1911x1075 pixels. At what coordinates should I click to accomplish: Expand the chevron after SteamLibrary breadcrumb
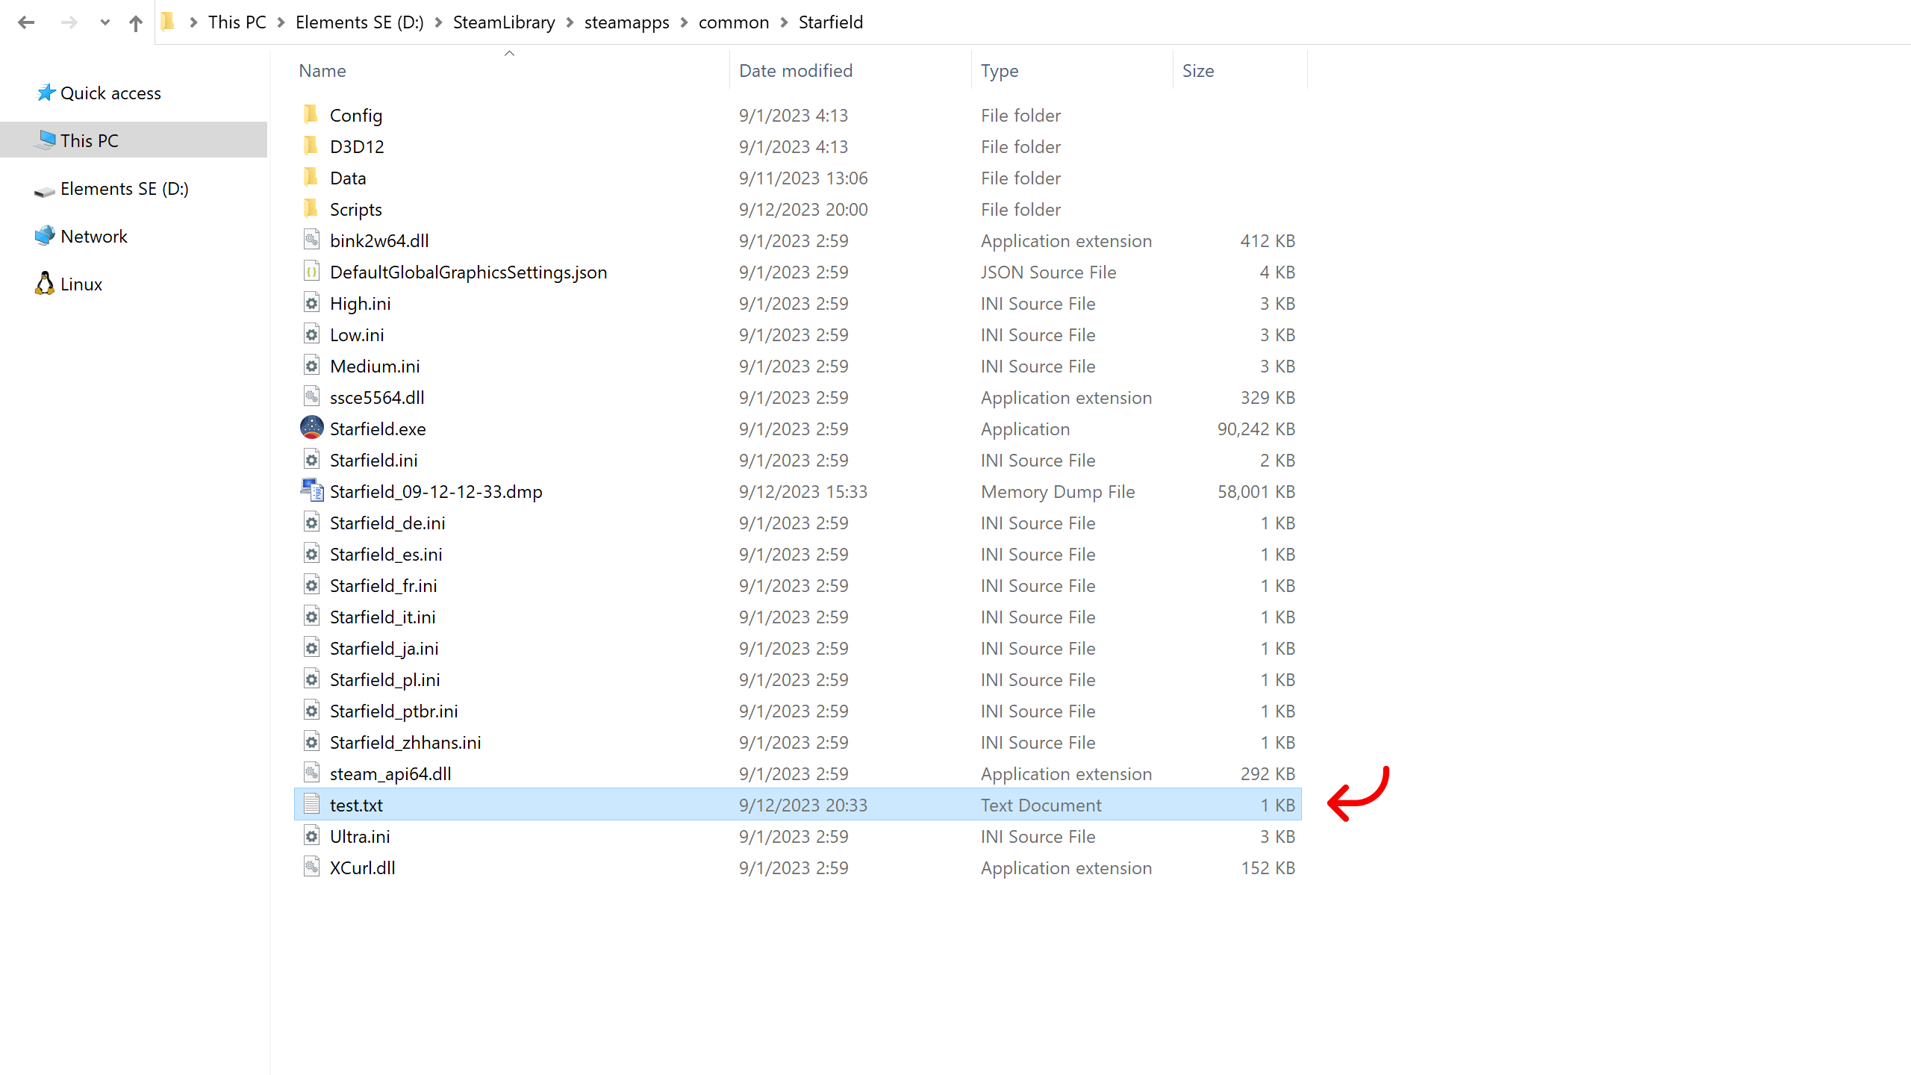[x=570, y=22]
